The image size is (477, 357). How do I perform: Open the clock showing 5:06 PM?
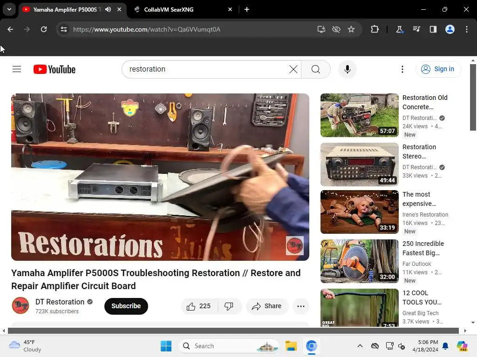click(425, 346)
